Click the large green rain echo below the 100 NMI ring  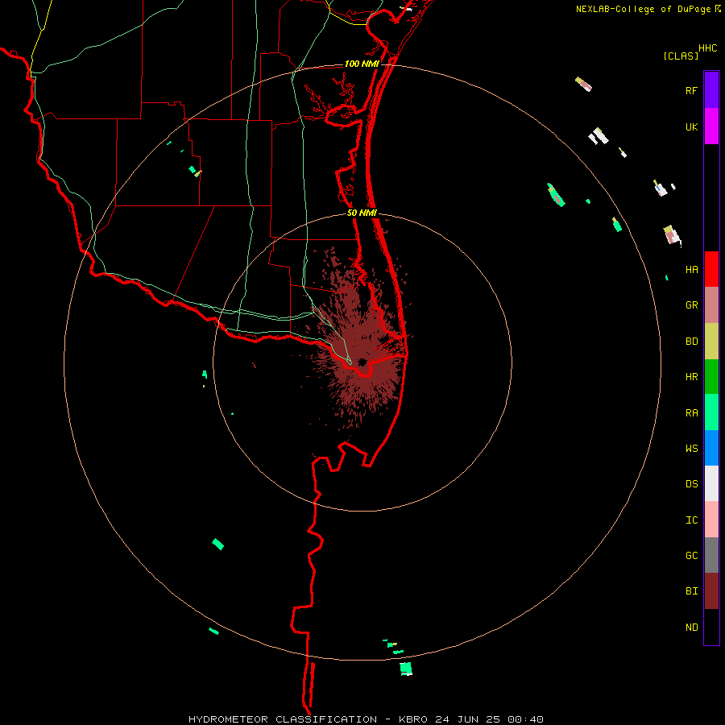coord(406,669)
